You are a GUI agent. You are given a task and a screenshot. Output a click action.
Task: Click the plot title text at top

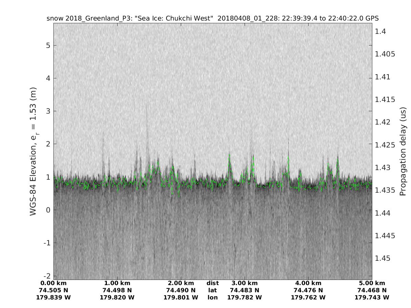point(212,18)
